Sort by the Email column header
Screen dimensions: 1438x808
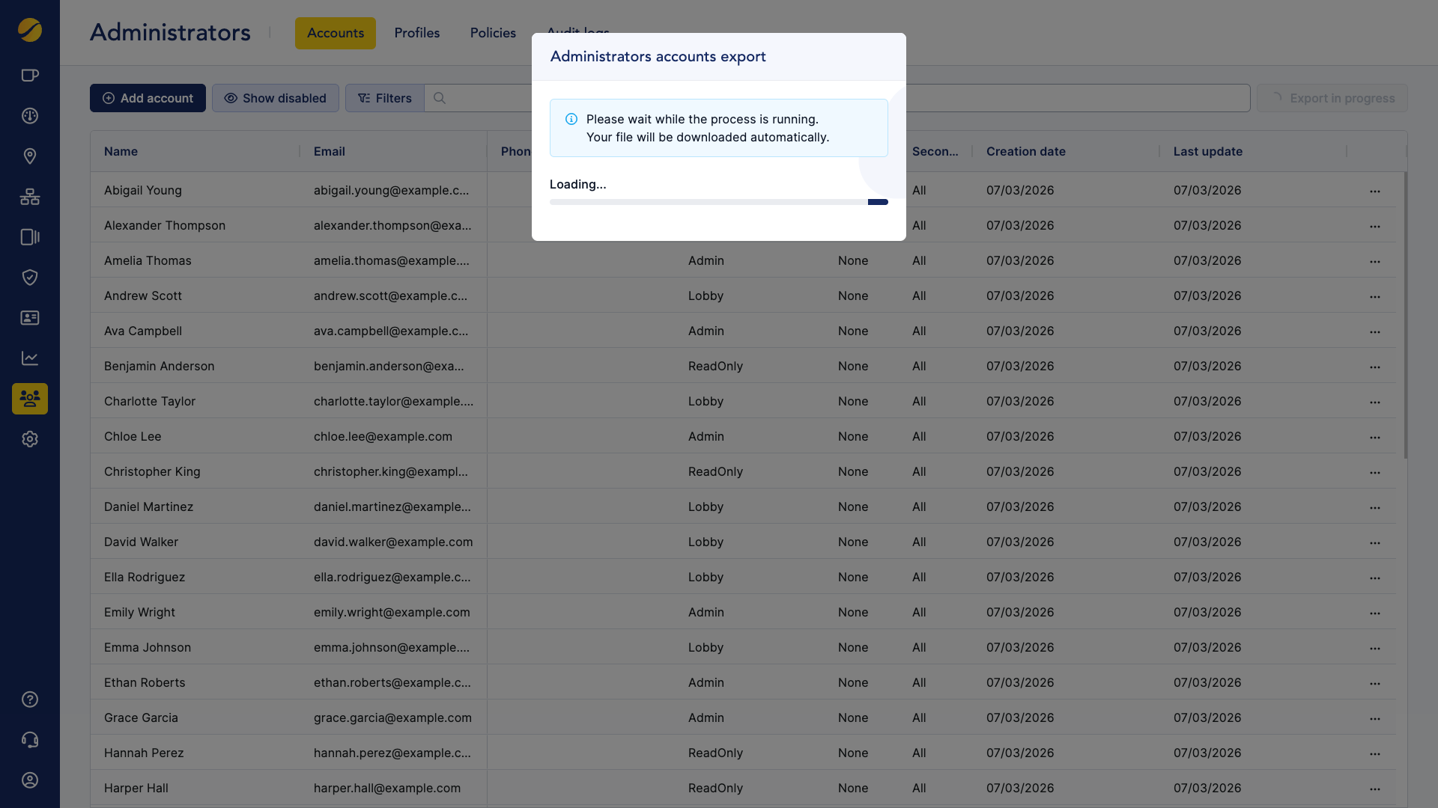tap(330, 151)
